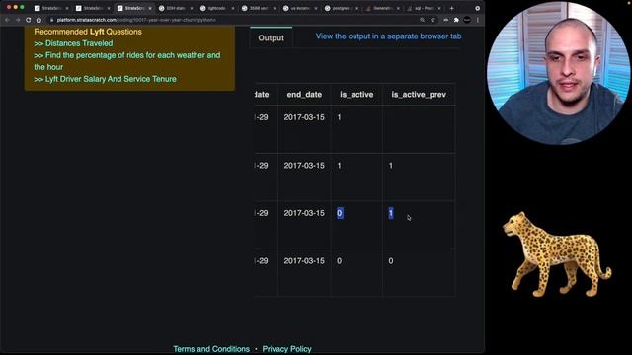Open the browser extensions puzzle icon
The image size is (632, 355).
coord(456,20)
